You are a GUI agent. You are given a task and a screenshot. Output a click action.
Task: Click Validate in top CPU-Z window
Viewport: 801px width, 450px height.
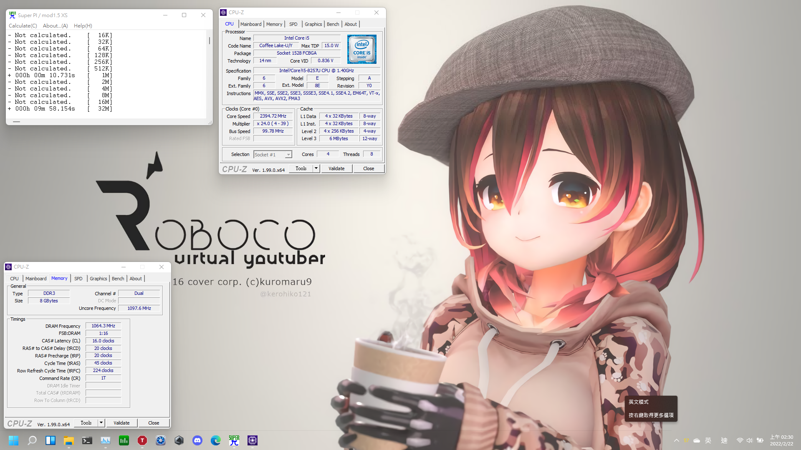point(336,168)
